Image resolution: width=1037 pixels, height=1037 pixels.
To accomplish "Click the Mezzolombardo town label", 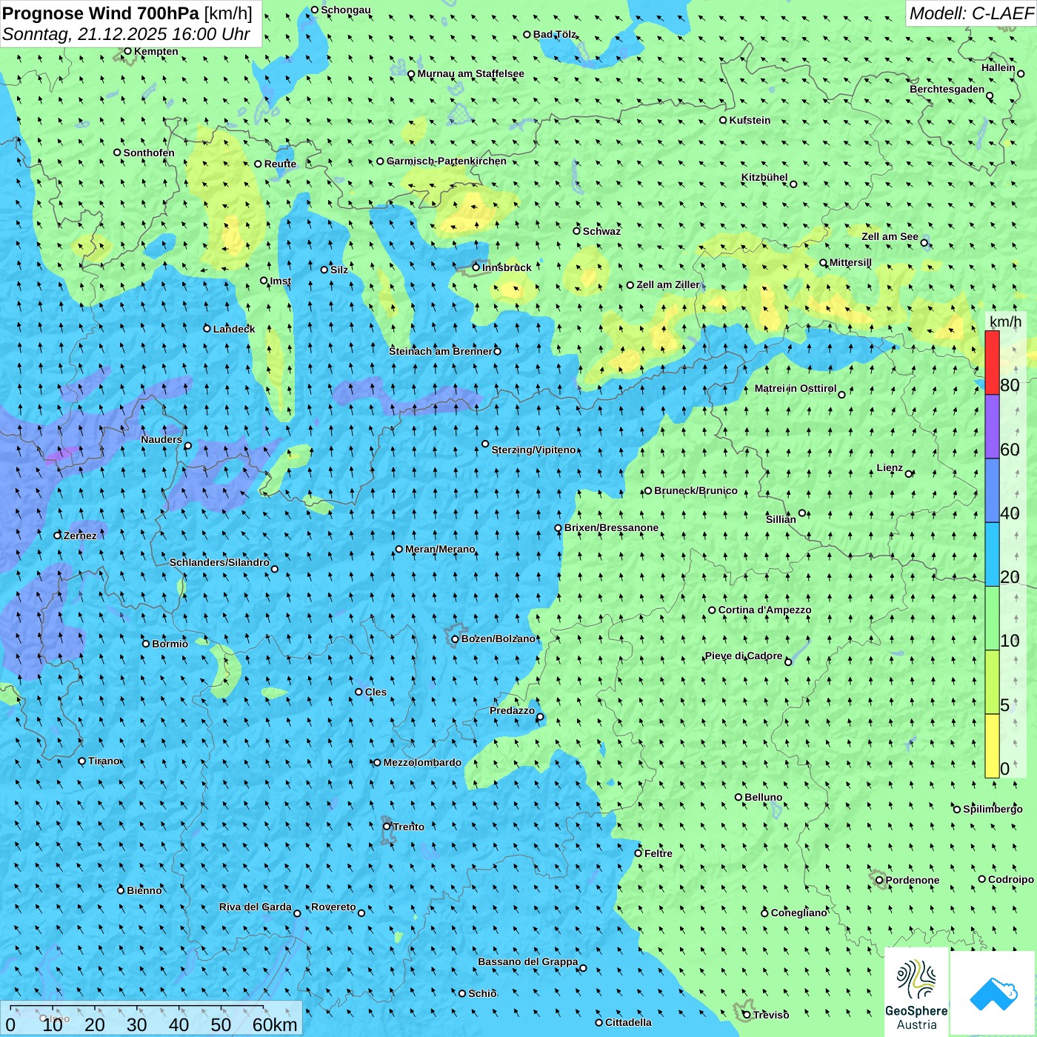I will pos(422,763).
